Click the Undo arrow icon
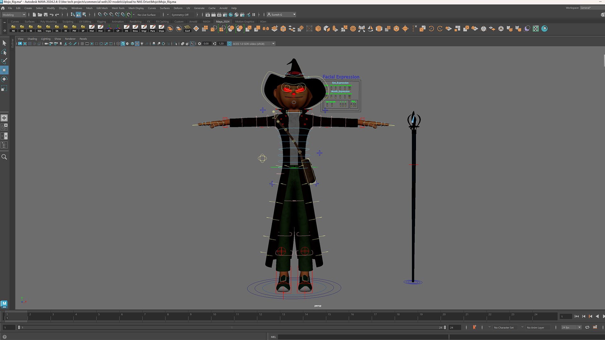 pos(51,14)
